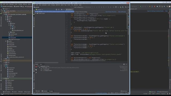The height and width of the screenshot is (96, 171).
Task: Expand Load build node
Action: [x=41, y=69]
